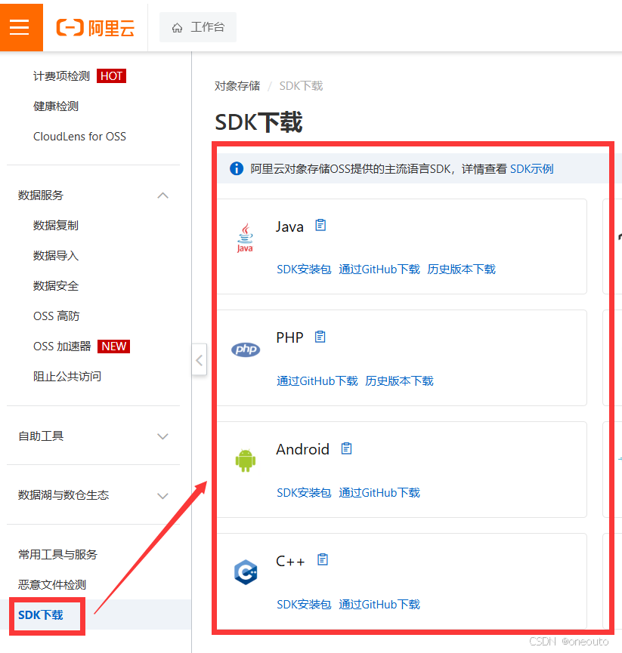Select 数据复制 in the sidebar
This screenshot has width=622, height=653.
pyautogui.click(x=56, y=225)
